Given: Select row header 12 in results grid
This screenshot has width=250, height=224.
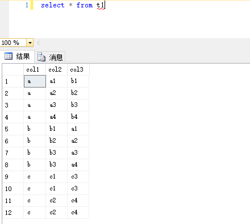Looking at the screenshot, I should click(13, 213).
